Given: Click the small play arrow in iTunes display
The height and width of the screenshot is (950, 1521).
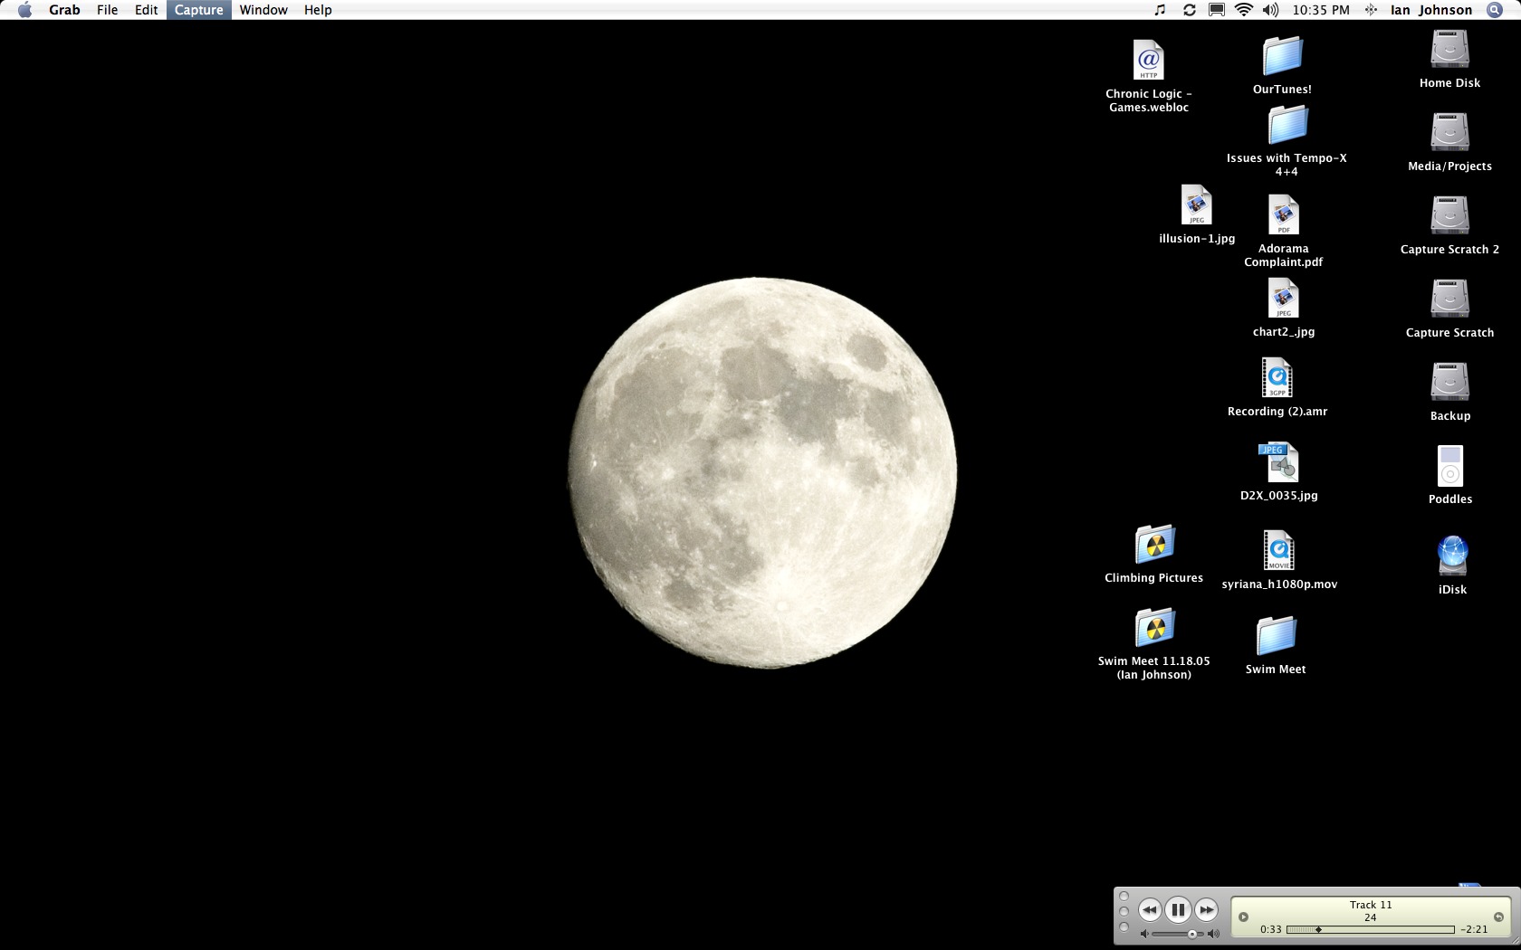Looking at the screenshot, I should coord(1243,917).
